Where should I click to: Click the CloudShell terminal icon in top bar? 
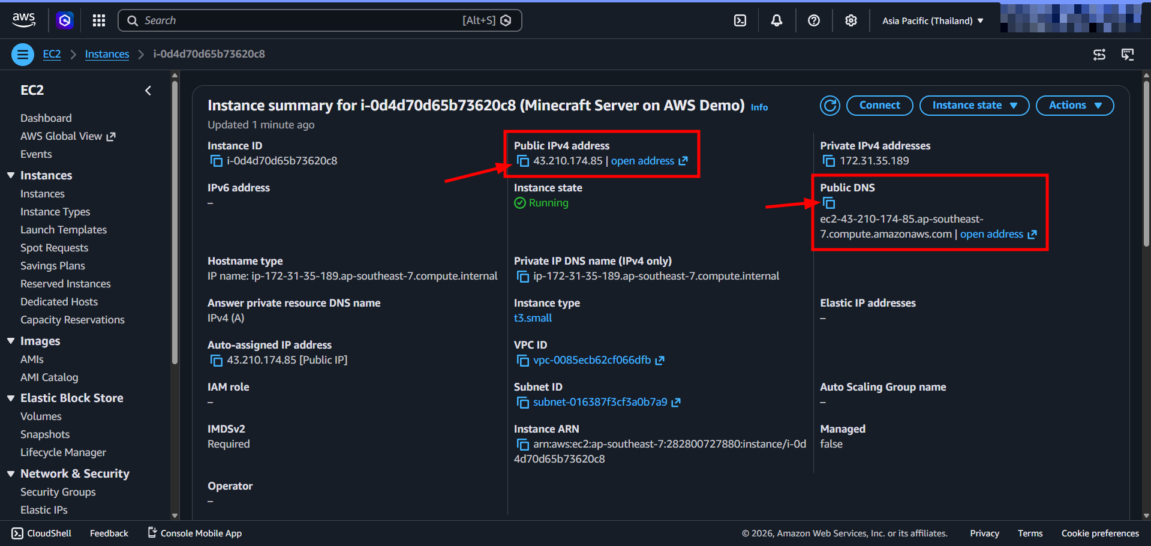(x=740, y=20)
